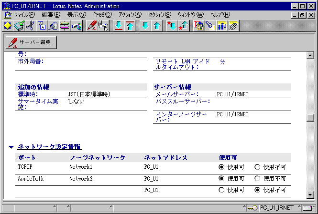
Task: Click the table with blue curved arrow icon
Action: tap(199, 26)
